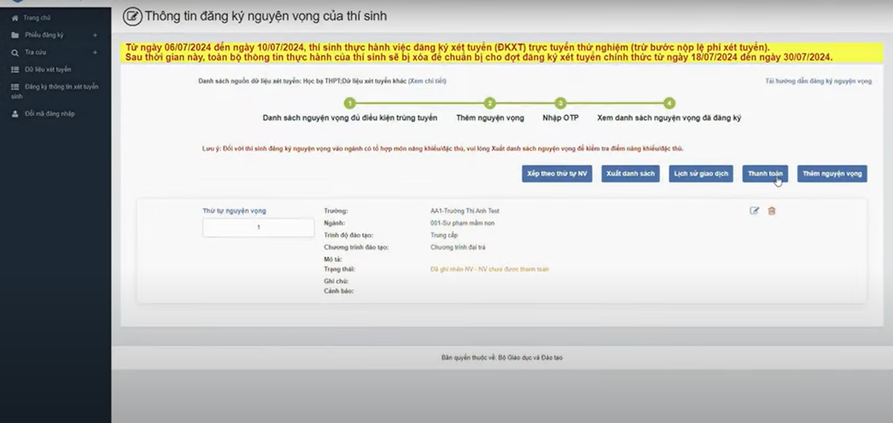The image size is (893, 423).
Task: Click the Thêm nguyện vọng button
Action: [x=832, y=173]
